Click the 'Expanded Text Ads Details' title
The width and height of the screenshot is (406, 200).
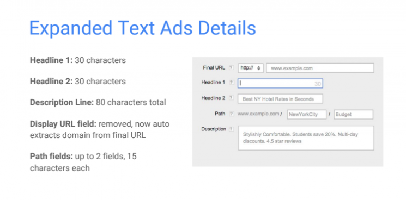tap(143, 28)
